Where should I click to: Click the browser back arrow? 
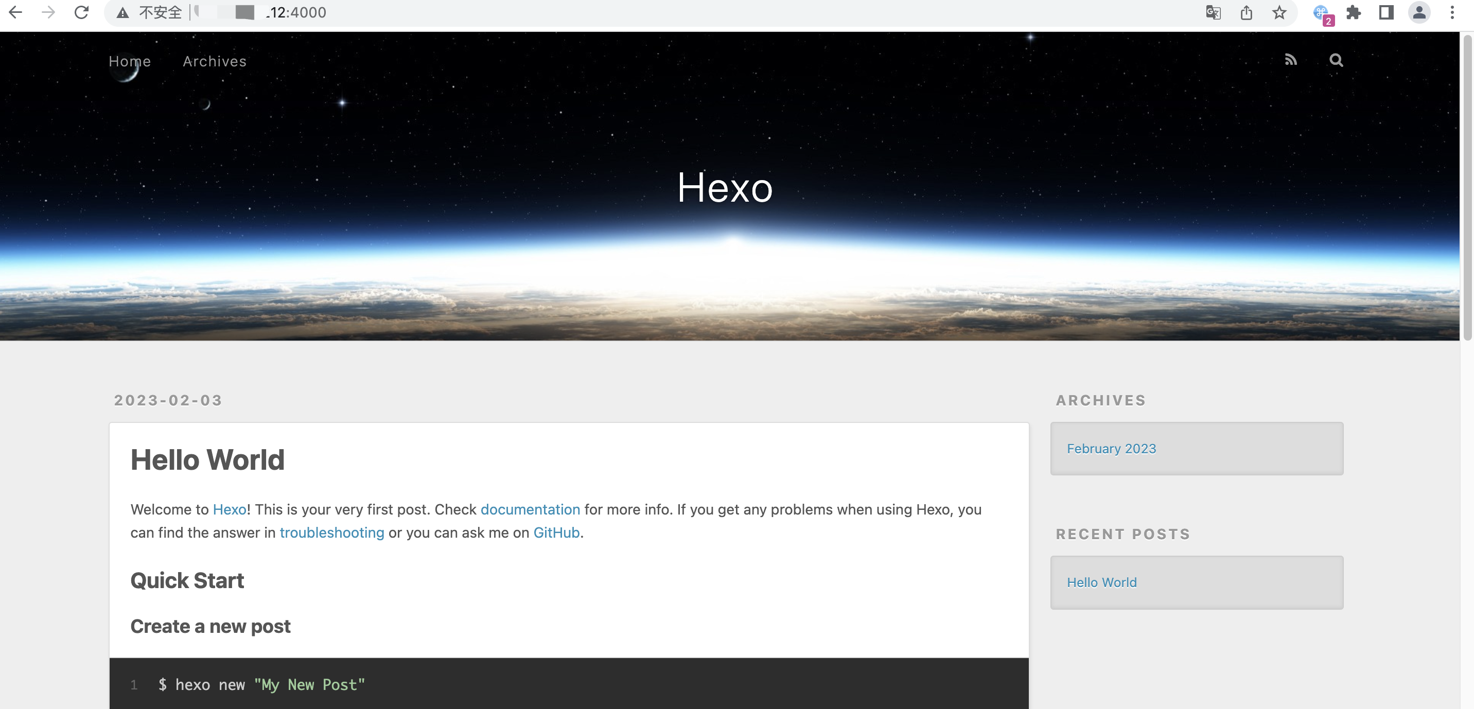(16, 12)
